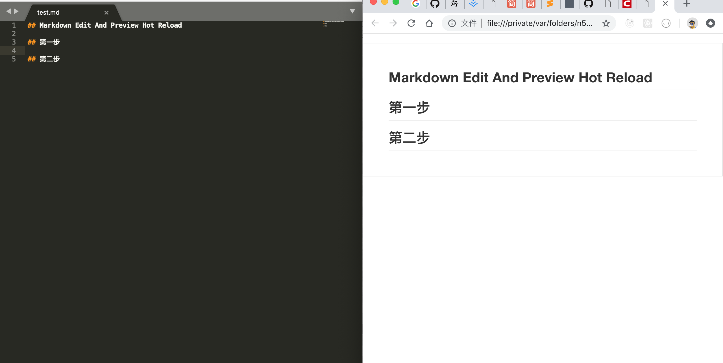723x363 pixels.
Task: Click the browser home icon
Action: [429, 23]
